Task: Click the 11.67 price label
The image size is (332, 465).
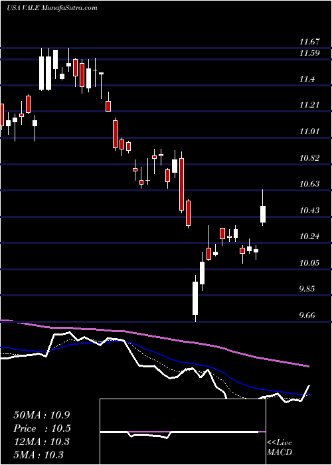Action: (309, 42)
